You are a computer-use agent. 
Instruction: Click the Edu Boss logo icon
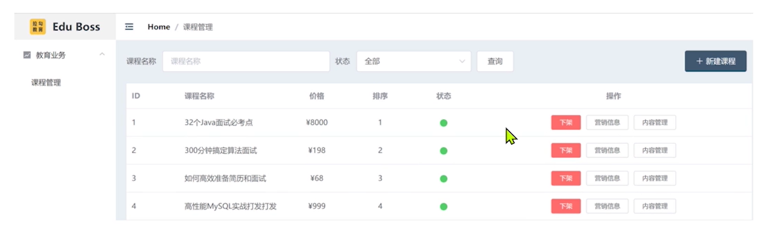38,27
